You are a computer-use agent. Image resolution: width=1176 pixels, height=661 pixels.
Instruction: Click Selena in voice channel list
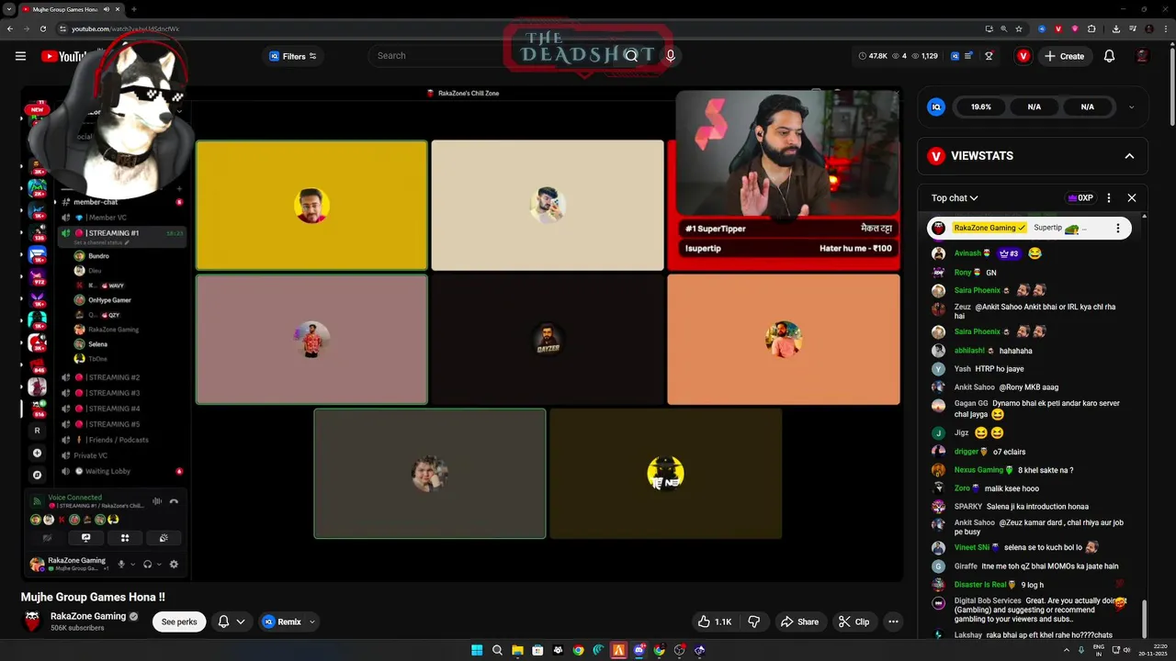point(97,344)
